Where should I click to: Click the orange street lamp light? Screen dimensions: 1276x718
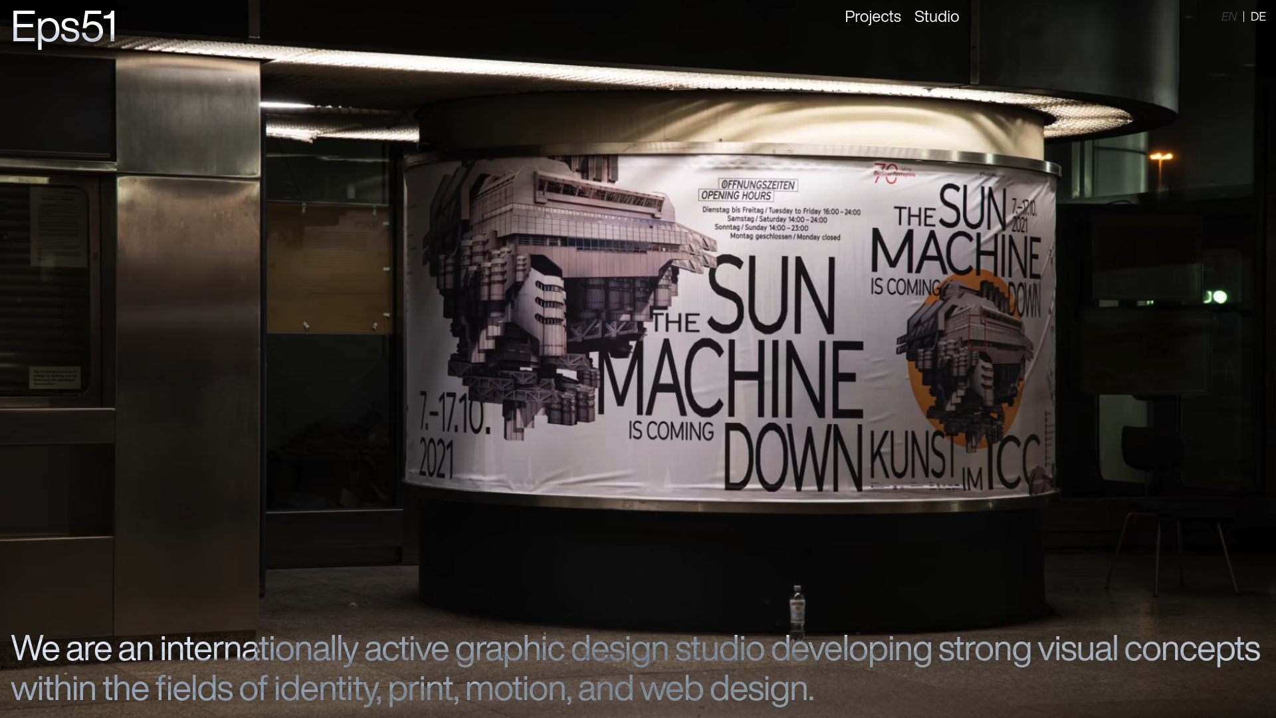[1161, 158]
